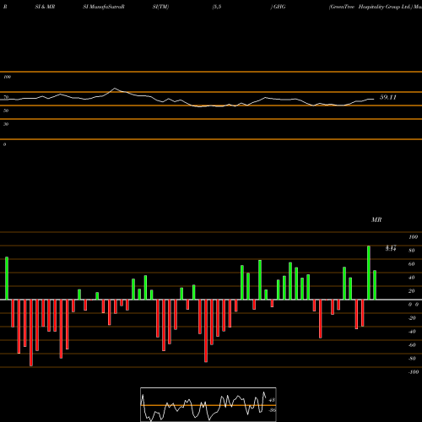Click the -80 label on right MR axis

[412, 359]
